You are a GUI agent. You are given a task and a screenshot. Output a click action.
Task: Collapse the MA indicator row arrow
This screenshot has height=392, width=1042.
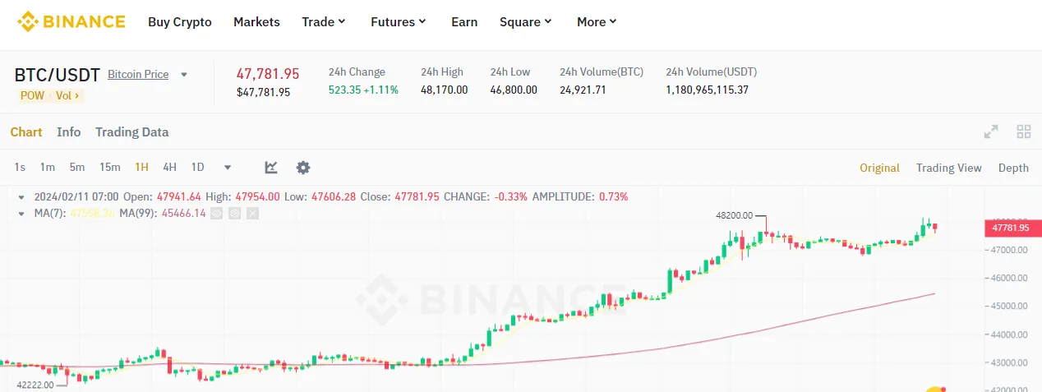pyautogui.click(x=21, y=214)
